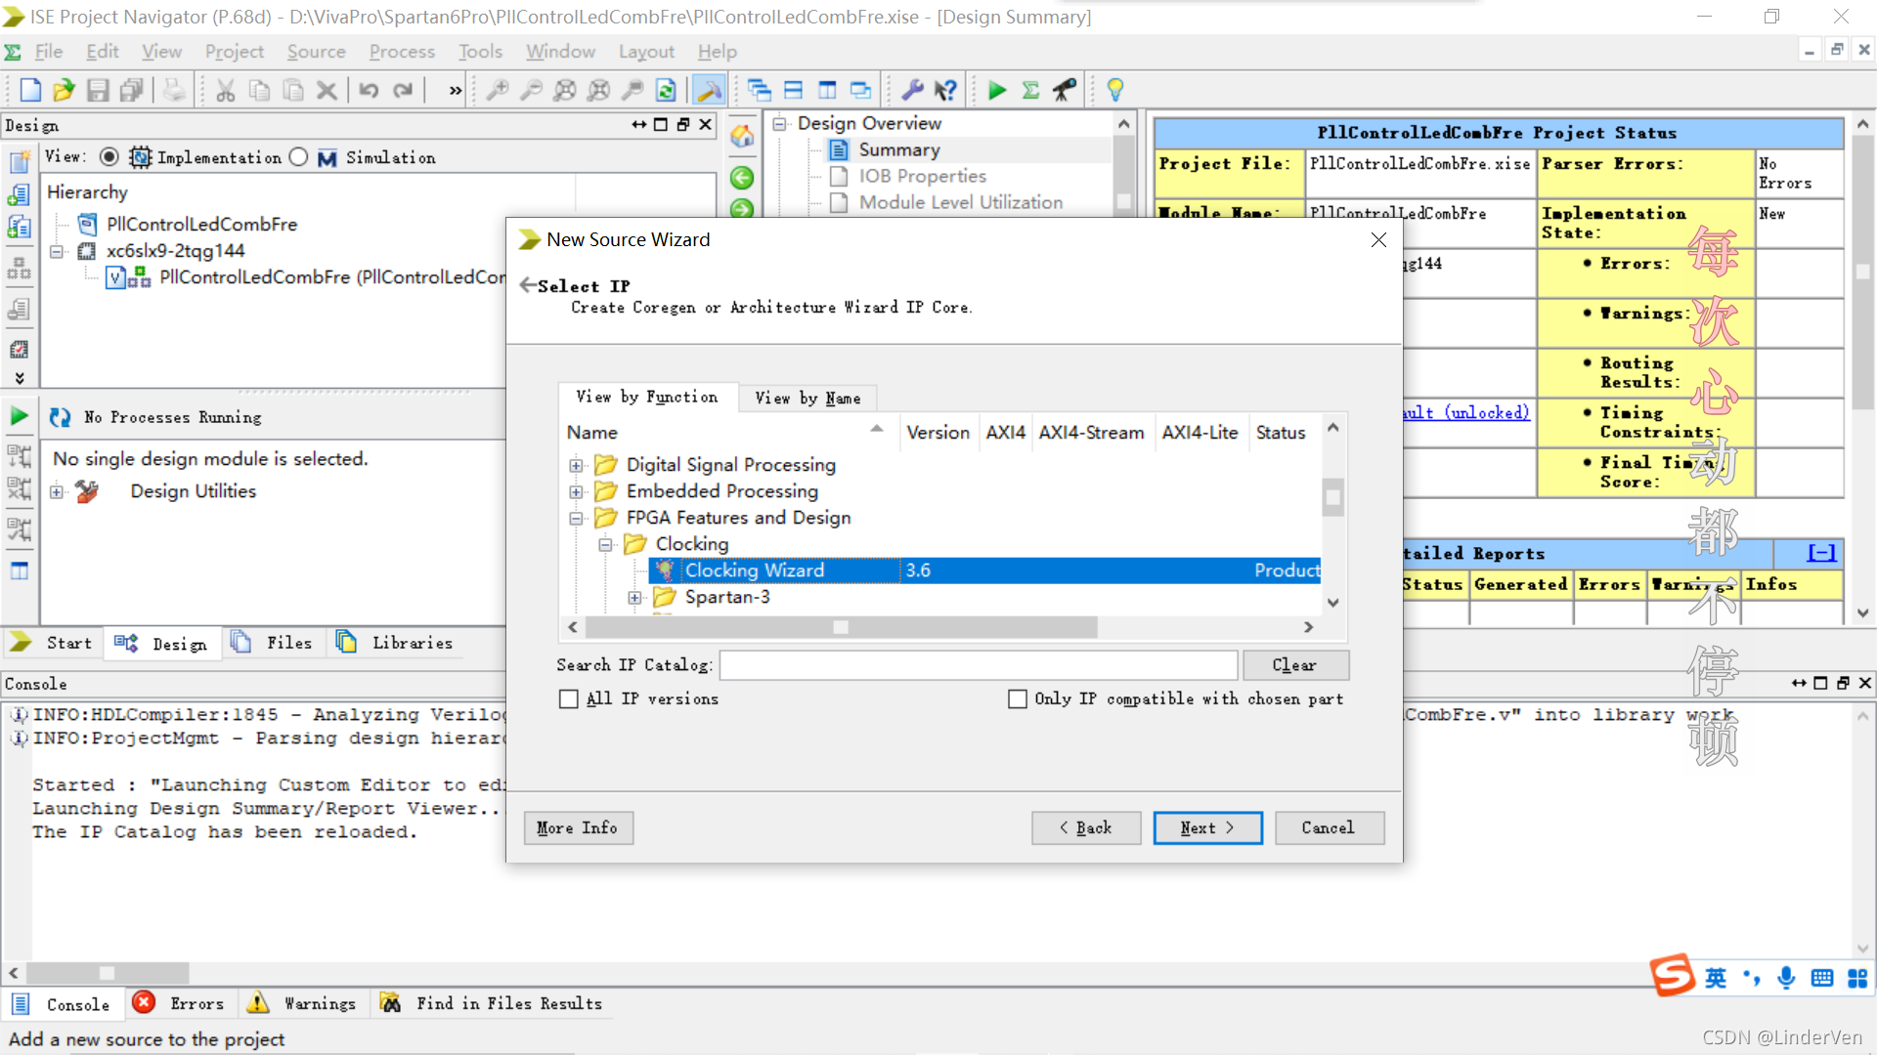The width and height of the screenshot is (1877, 1055).
Task: Click the refresh icon beside No Processes Running
Action: coord(61,417)
